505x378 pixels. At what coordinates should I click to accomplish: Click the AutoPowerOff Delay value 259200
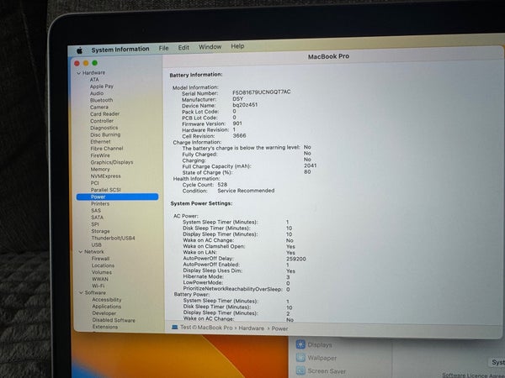pyautogui.click(x=296, y=259)
